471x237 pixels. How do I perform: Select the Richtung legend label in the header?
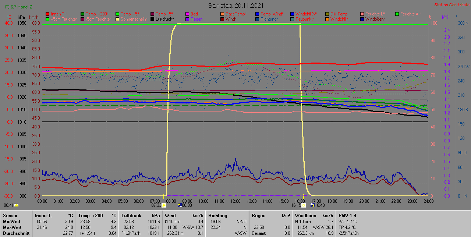click(269, 19)
